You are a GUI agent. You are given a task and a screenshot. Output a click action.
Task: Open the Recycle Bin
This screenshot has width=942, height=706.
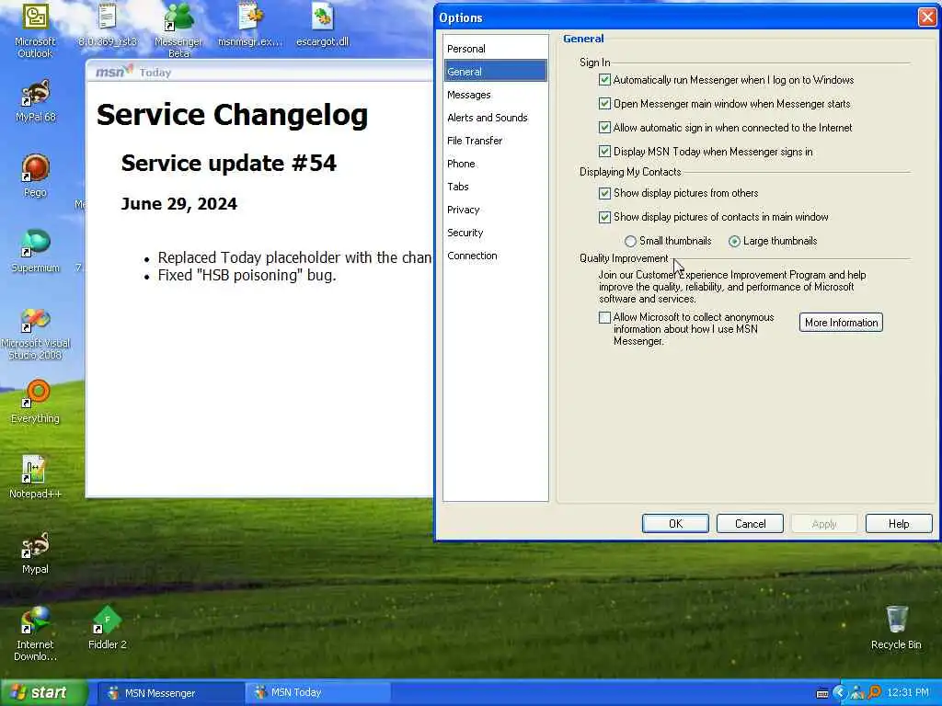coord(896,628)
